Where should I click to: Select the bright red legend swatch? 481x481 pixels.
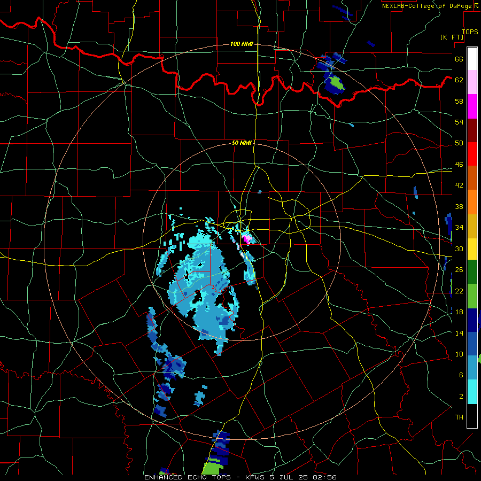click(472, 154)
